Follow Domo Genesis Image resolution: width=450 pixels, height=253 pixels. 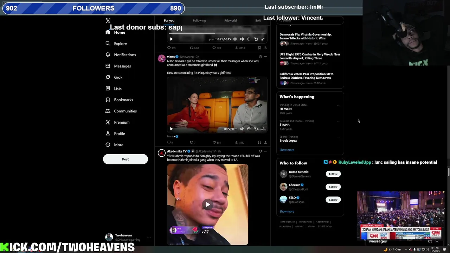[x=333, y=174]
